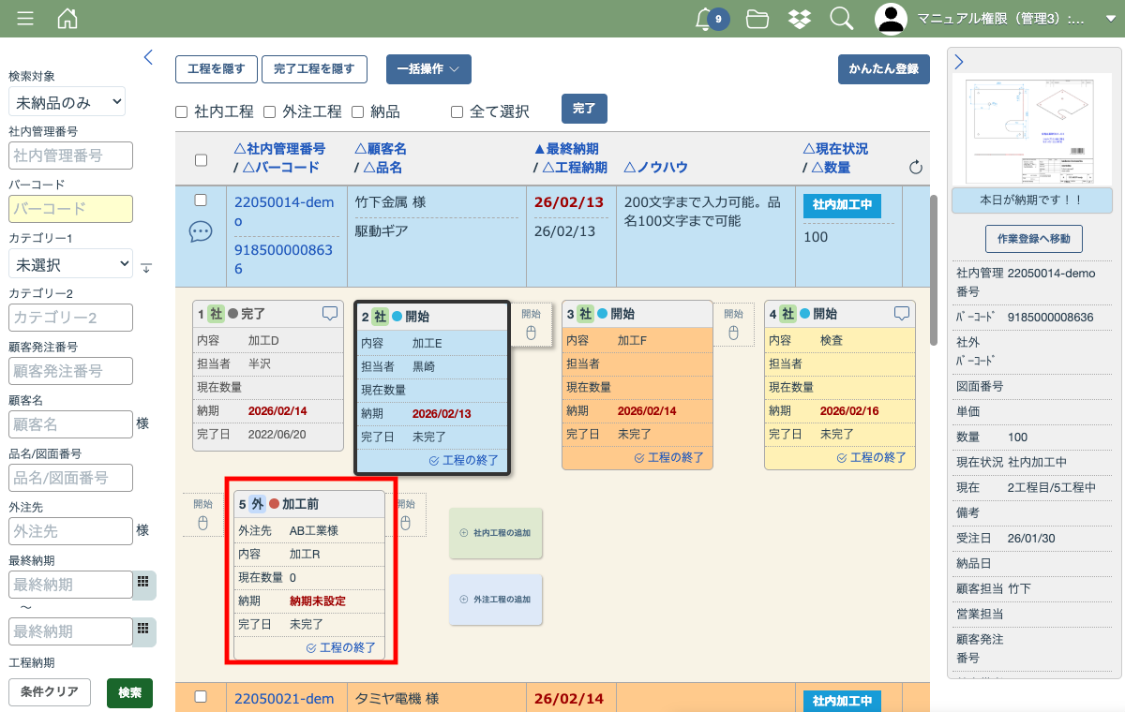This screenshot has width=1125, height=712.
Task: Click the Dropbox icon
Action: pyautogui.click(x=800, y=19)
